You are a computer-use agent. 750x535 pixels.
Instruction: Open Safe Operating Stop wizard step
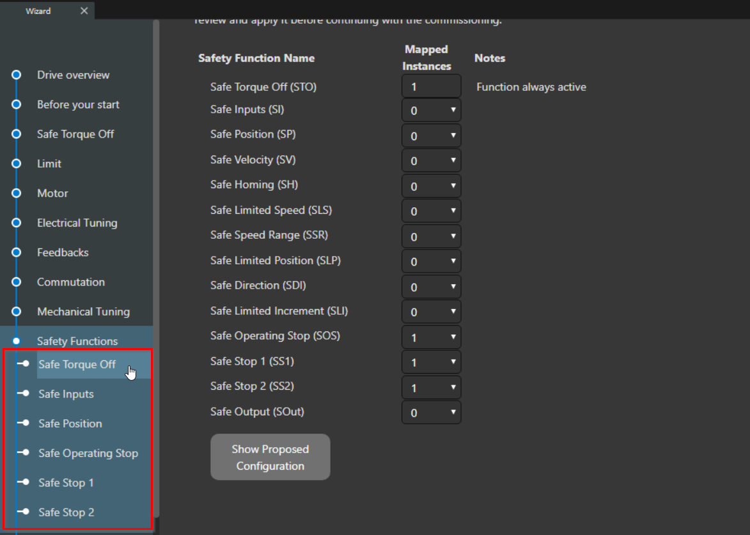[88, 453]
